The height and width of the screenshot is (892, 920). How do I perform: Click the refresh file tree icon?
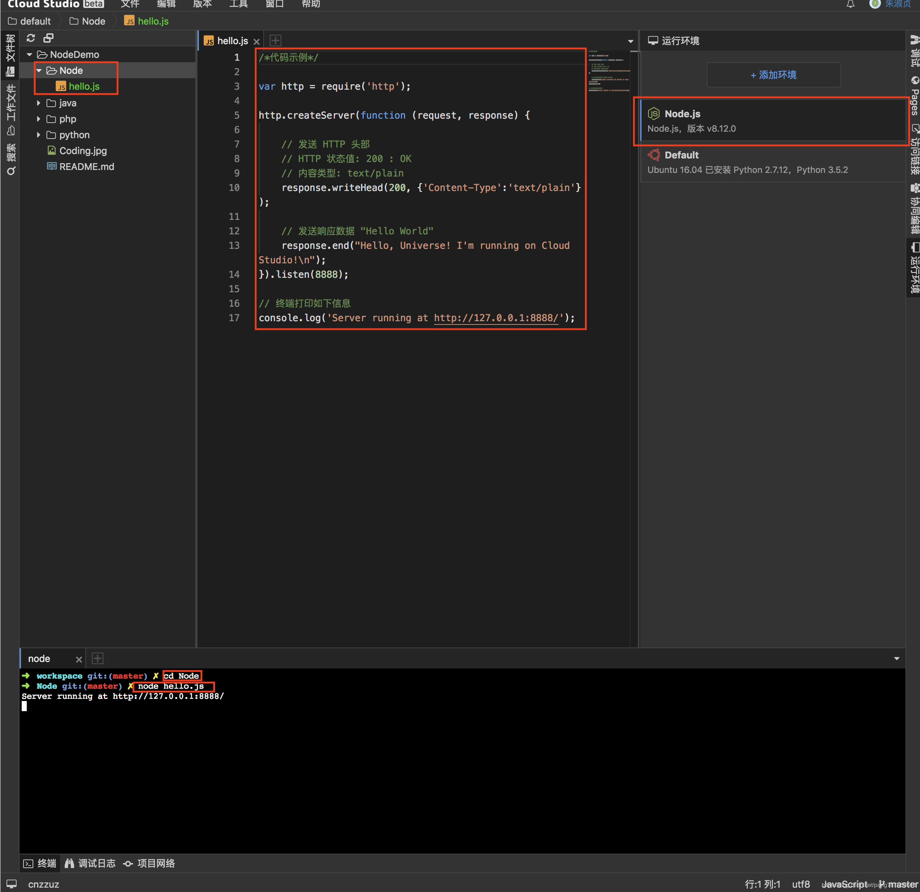[31, 38]
